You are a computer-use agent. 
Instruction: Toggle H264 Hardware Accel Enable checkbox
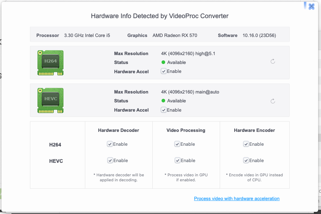click(x=163, y=71)
